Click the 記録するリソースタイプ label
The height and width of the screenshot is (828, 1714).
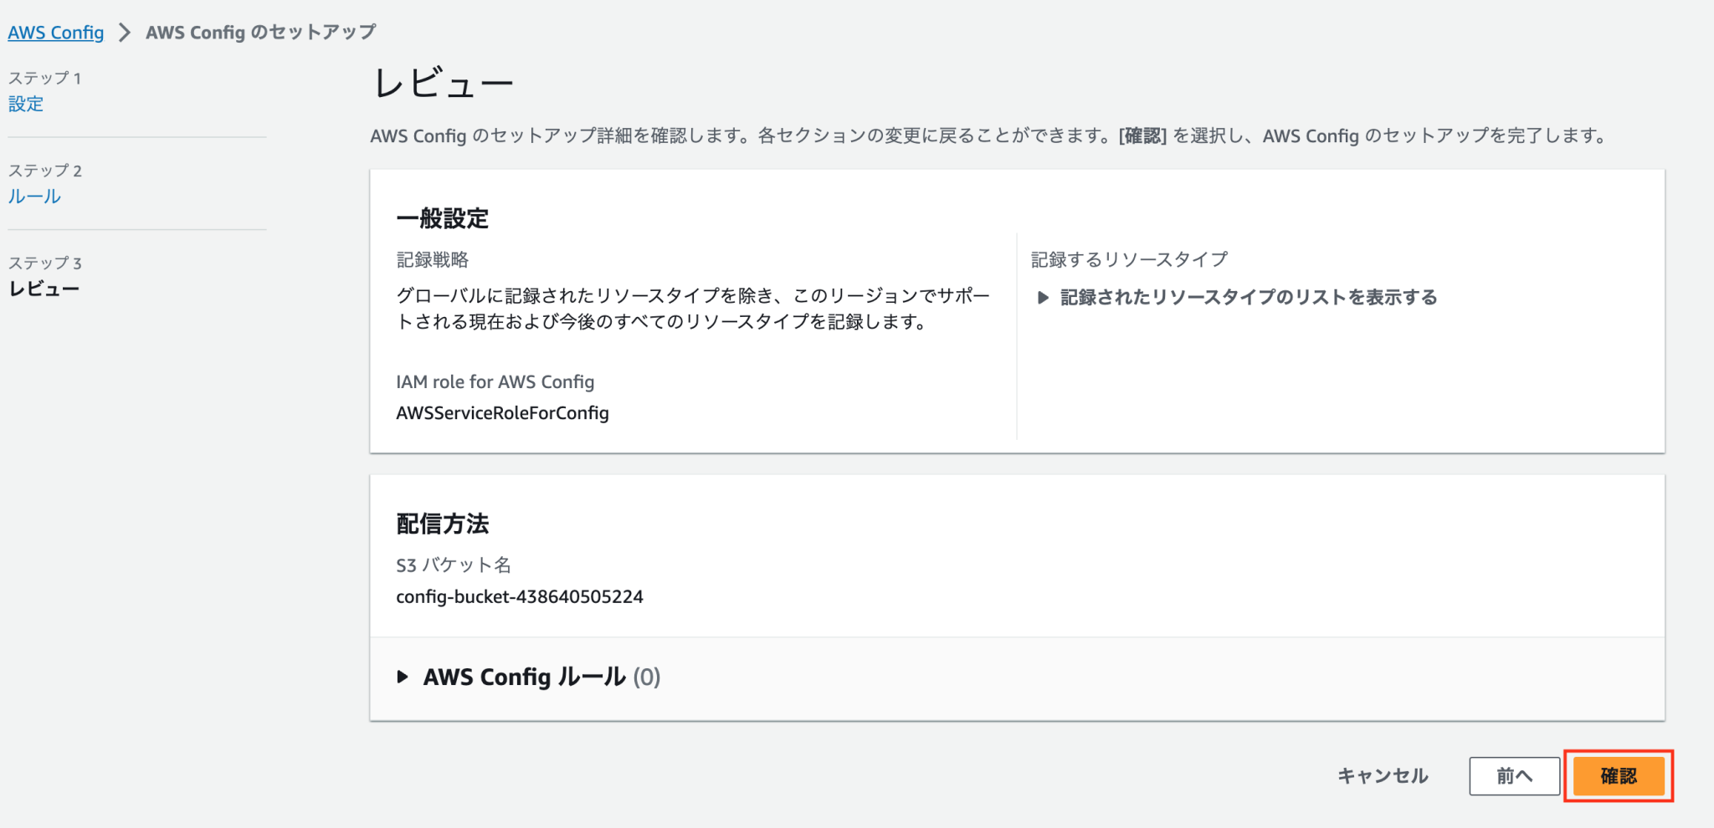(x=1128, y=259)
